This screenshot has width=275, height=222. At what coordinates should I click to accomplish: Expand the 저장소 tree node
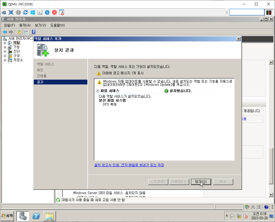coord(5,60)
